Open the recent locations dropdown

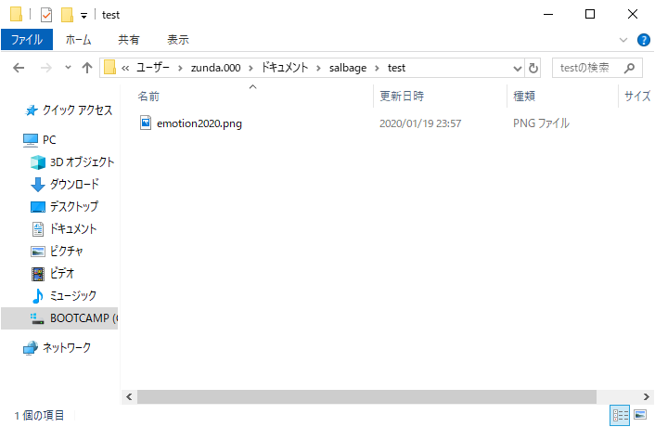click(68, 67)
